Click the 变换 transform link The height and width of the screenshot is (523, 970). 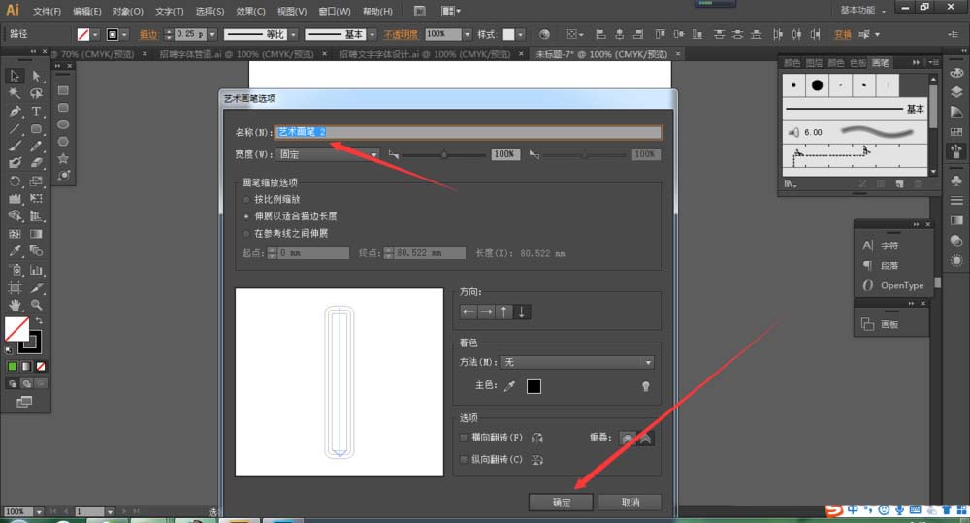[843, 35]
